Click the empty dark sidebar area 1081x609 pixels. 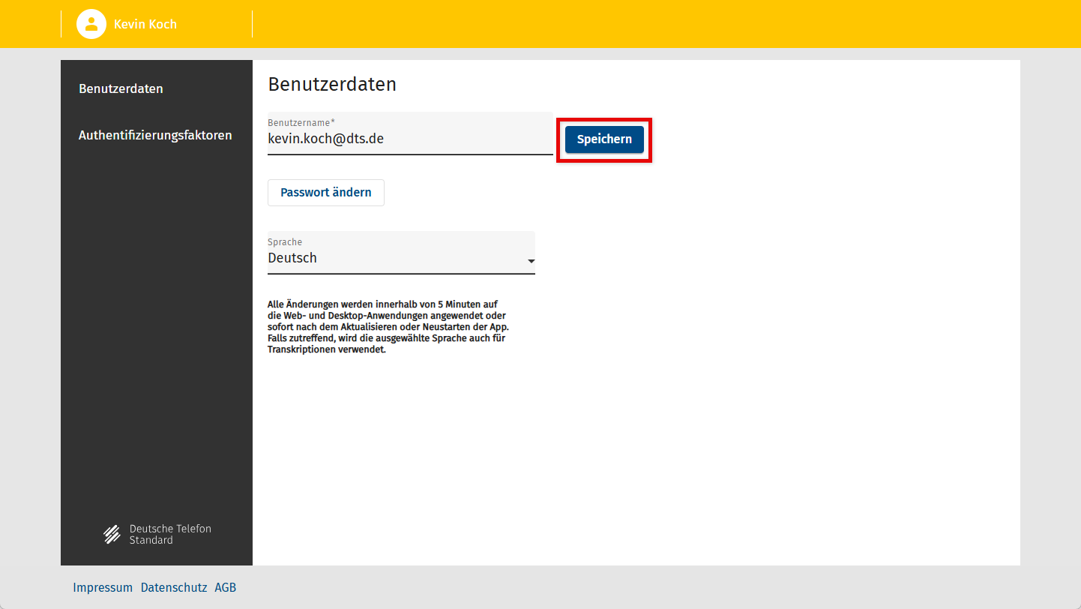(156, 337)
